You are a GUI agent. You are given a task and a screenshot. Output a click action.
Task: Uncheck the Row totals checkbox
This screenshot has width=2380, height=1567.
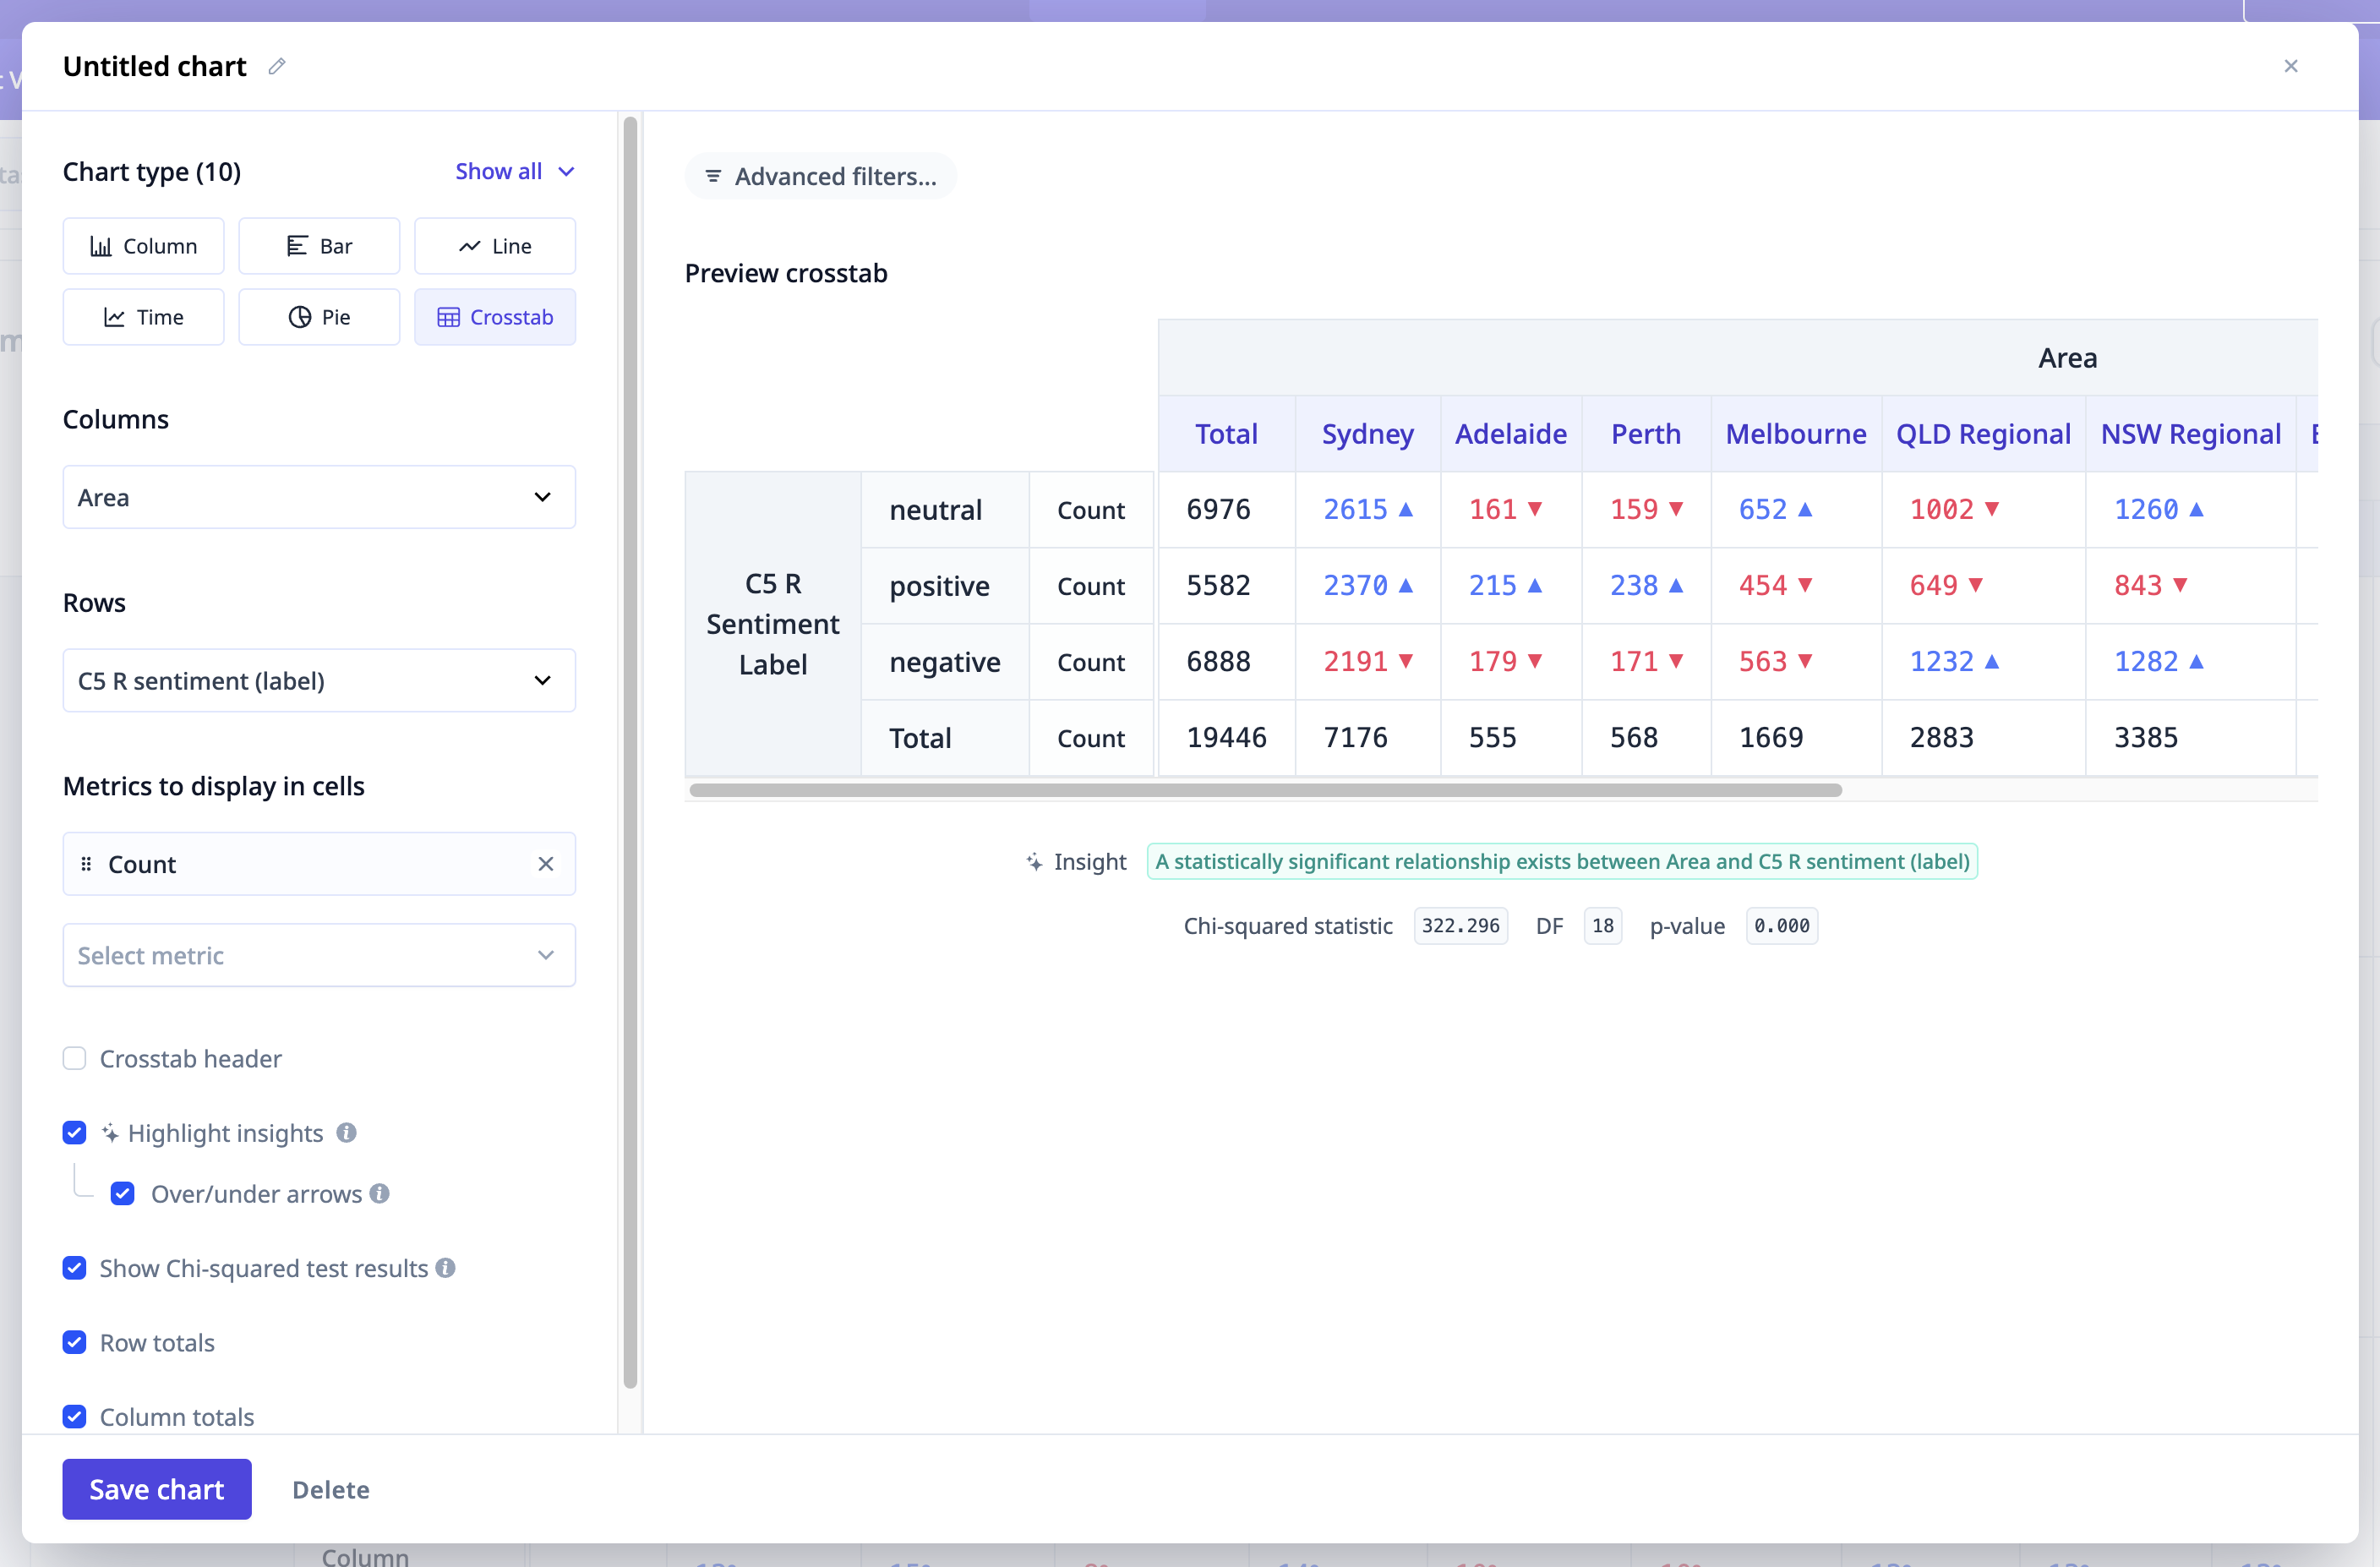point(74,1343)
